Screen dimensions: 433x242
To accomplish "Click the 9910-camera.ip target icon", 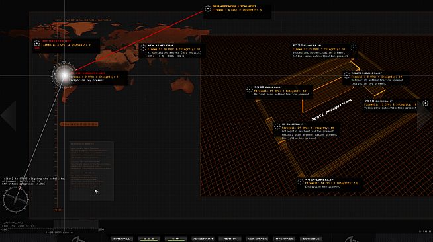I will tap(425, 103).
